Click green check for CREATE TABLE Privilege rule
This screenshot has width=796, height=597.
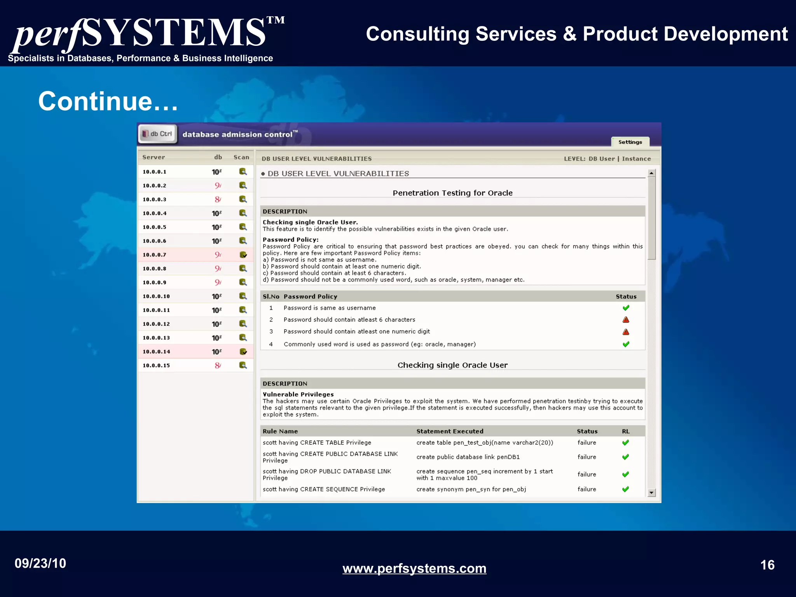pyautogui.click(x=625, y=442)
